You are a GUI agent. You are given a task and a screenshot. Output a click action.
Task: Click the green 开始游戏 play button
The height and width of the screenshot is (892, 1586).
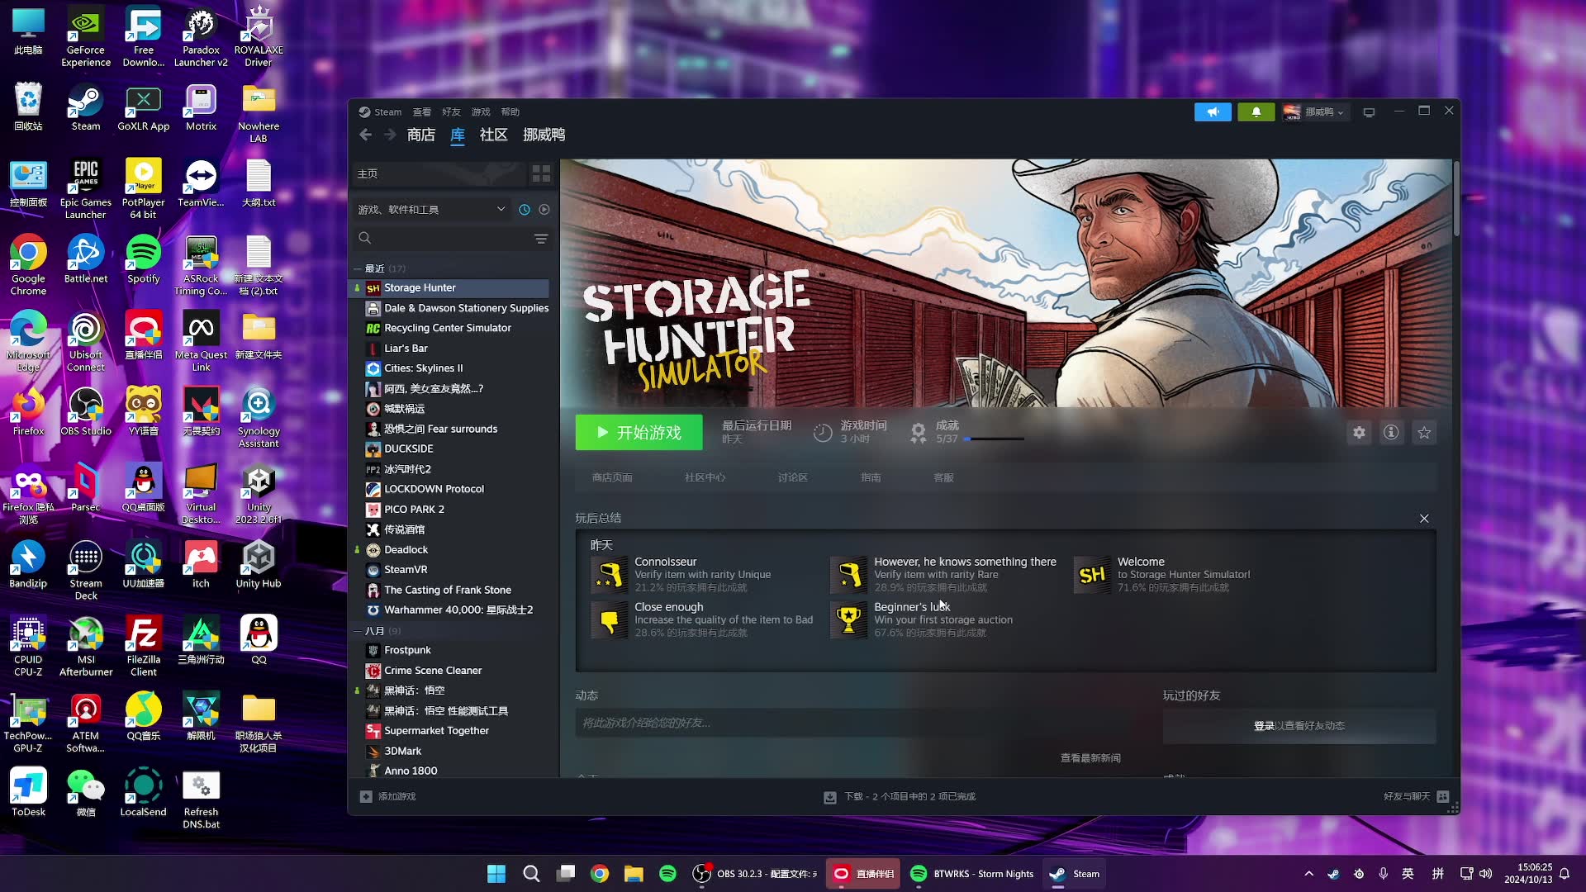(x=639, y=433)
